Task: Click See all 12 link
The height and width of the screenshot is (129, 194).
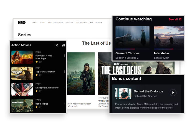Action: (x=175, y=19)
